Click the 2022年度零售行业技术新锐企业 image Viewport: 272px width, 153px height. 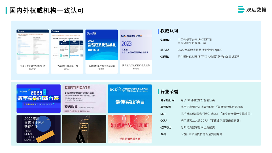tap(39, 129)
